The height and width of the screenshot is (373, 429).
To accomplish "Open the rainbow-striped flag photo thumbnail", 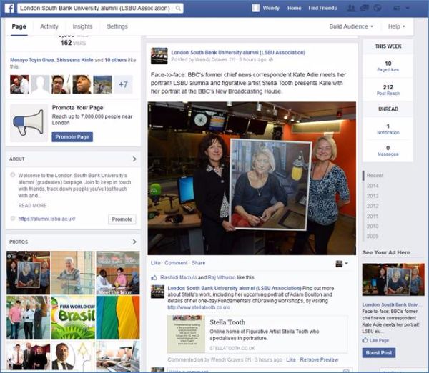I will coord(118,317).
